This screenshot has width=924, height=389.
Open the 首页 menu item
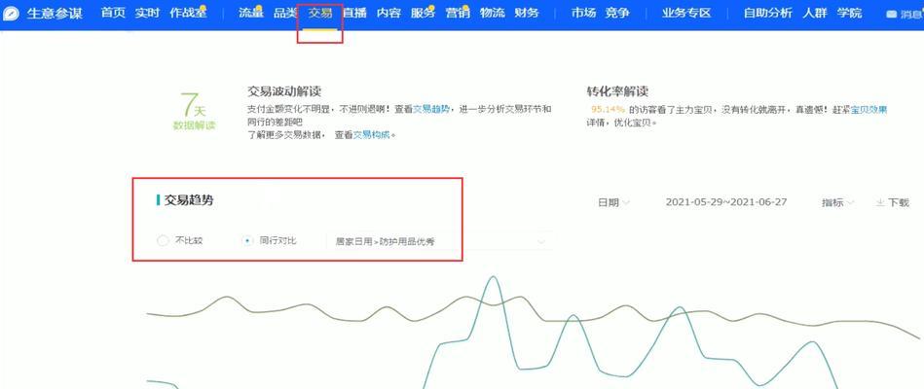113,13
